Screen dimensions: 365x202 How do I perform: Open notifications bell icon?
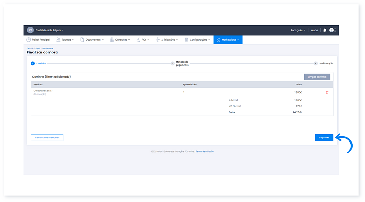(x=325, y=30)
